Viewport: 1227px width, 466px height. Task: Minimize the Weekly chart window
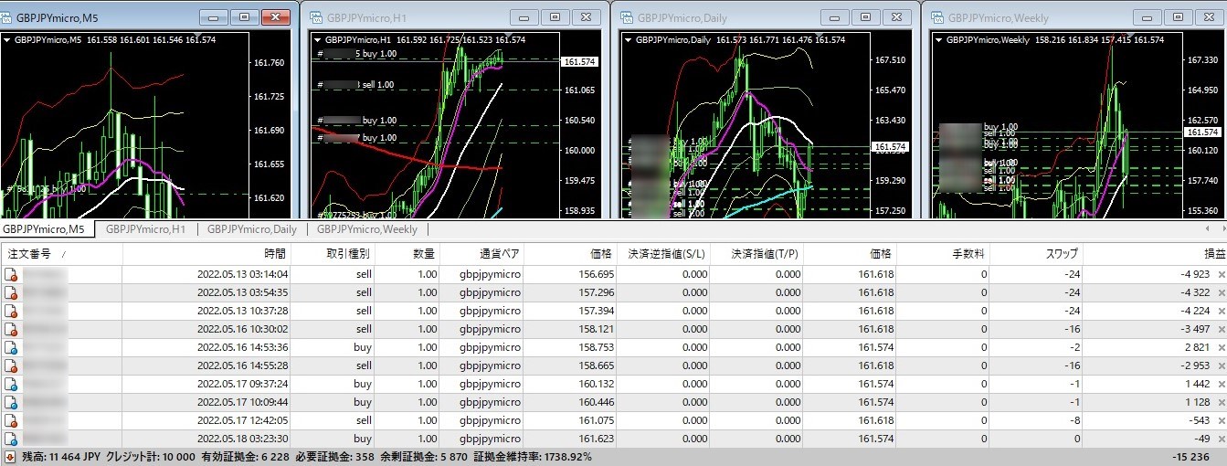(1145, 17)
